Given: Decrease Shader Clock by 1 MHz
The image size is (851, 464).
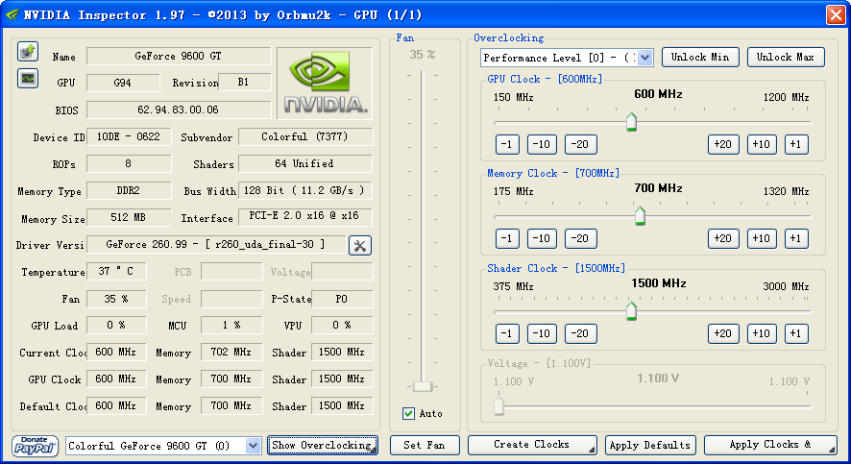Looking at the screenshot, I should tap(507, 333).
